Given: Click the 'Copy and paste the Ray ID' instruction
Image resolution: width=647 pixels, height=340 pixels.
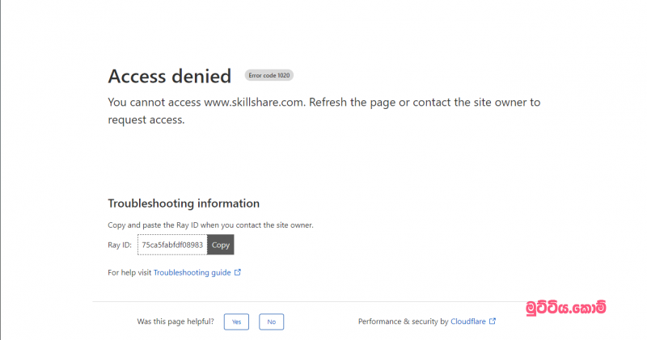Looking at the screenshot, I should pos(210,225).
